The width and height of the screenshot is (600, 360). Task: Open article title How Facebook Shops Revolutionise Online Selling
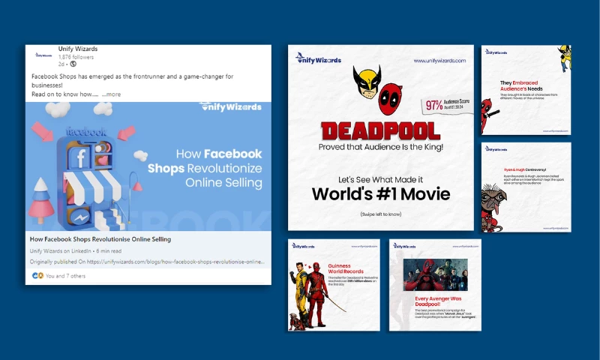click(100, 239)
